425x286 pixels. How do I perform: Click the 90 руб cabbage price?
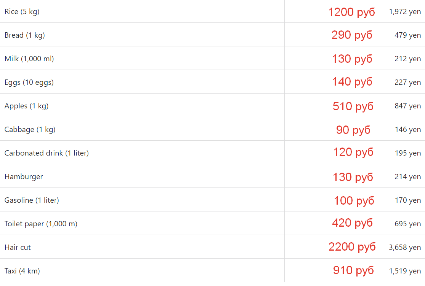[353, 130]
